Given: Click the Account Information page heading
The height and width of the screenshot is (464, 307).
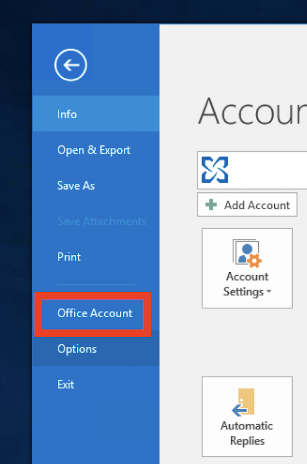Looking at the screenshot, I should (x=252, y=111).
